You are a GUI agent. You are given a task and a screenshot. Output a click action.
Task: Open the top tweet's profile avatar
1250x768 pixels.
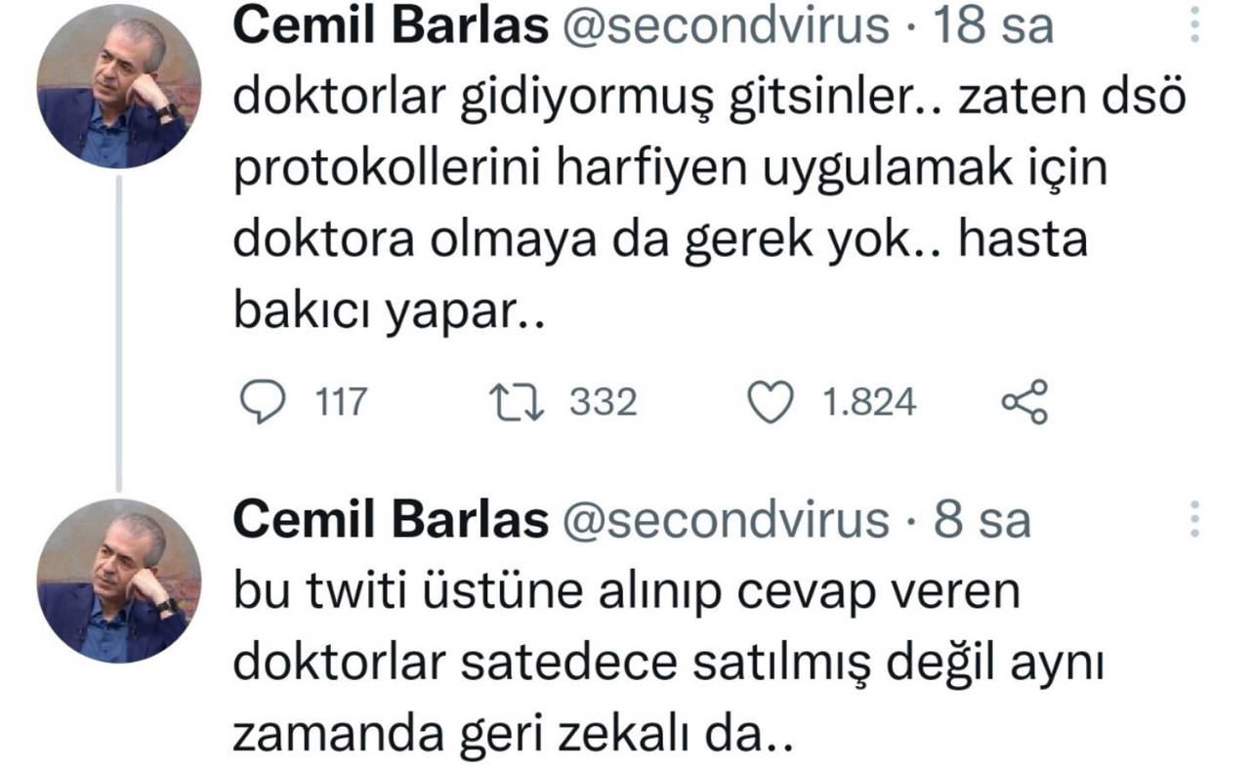click(119, 87)
